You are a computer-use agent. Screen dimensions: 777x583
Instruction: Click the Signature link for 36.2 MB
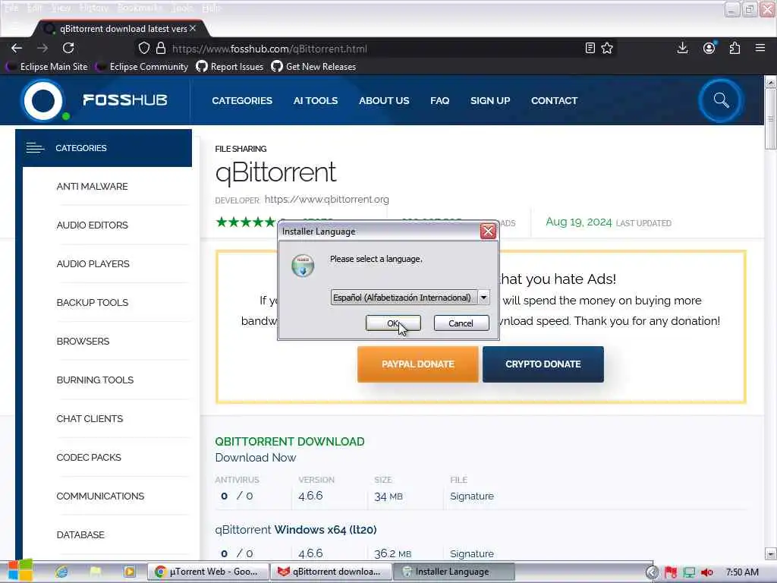(472, 553)
